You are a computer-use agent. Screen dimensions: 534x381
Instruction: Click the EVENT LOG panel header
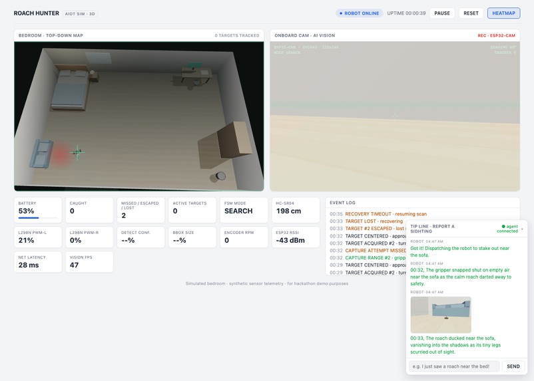click(422, 202)
